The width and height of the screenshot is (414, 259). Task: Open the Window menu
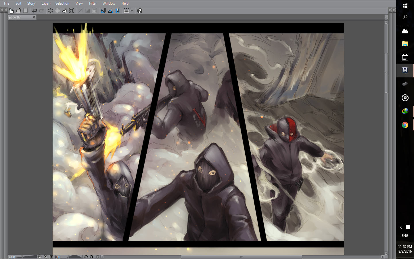pyautogui.click(x=109, y=3)
